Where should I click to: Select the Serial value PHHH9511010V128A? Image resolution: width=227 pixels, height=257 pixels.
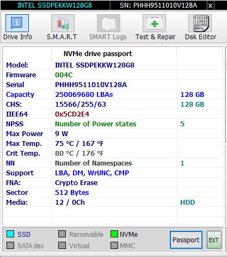pos(91,85)
